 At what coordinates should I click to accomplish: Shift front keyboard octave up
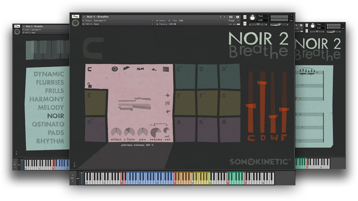[x=73, y=175]
